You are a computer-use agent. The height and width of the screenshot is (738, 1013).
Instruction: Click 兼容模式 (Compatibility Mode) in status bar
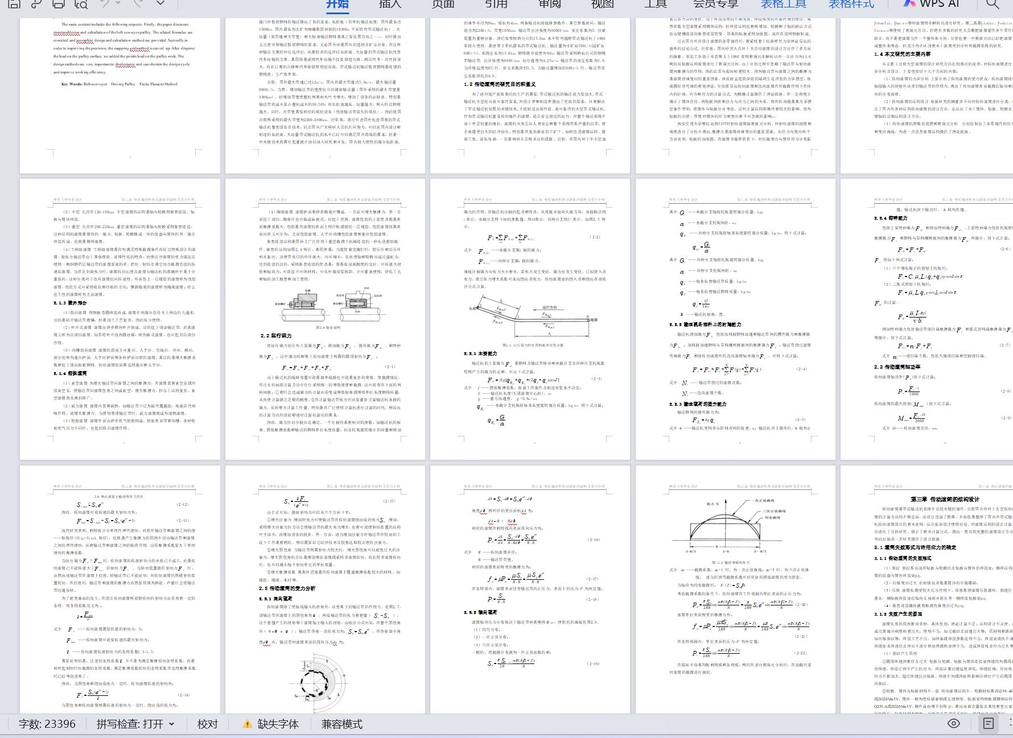tap(342, 724)
